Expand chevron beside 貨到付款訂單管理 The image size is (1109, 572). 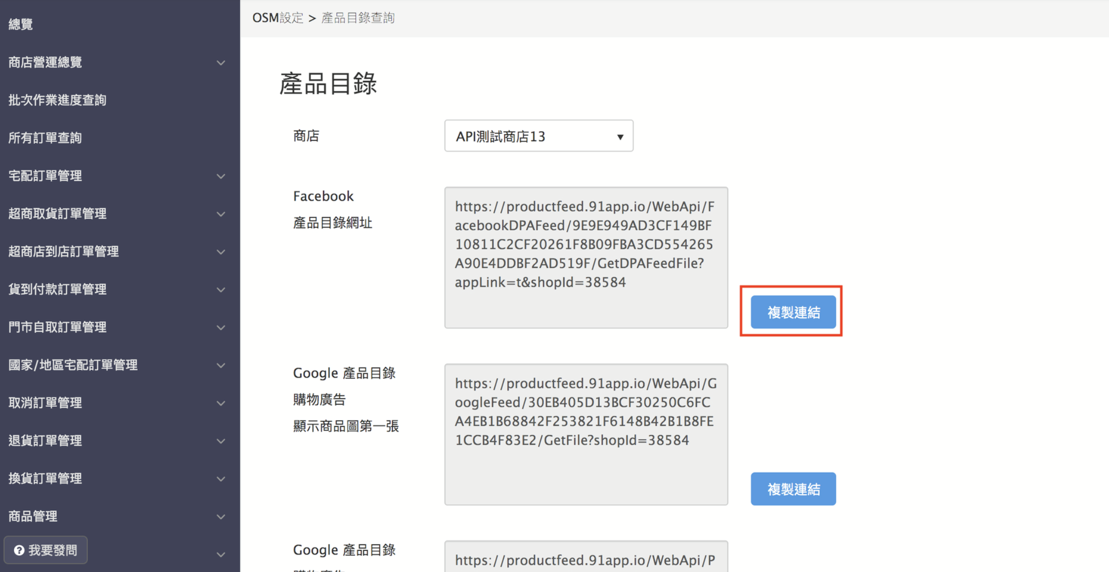pos(221,290)
